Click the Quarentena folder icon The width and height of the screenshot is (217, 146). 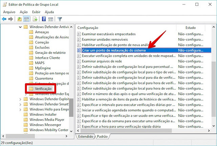[x=31, y=79]
